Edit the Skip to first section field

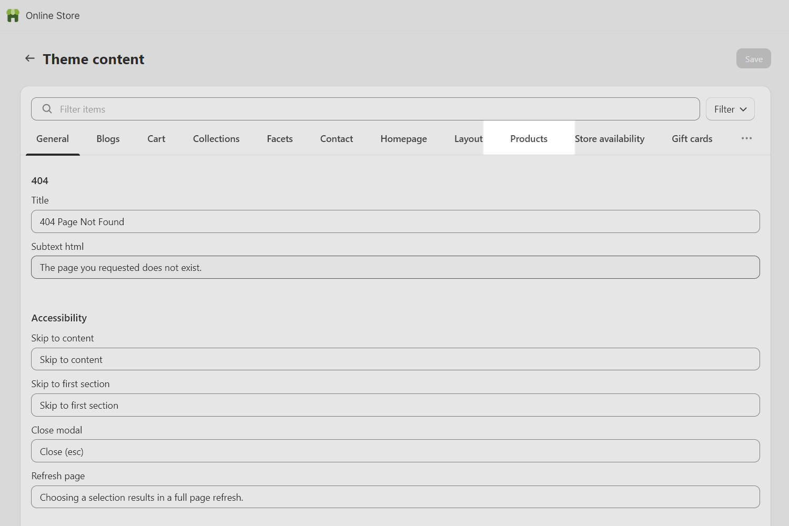click(x=396, y=405)
